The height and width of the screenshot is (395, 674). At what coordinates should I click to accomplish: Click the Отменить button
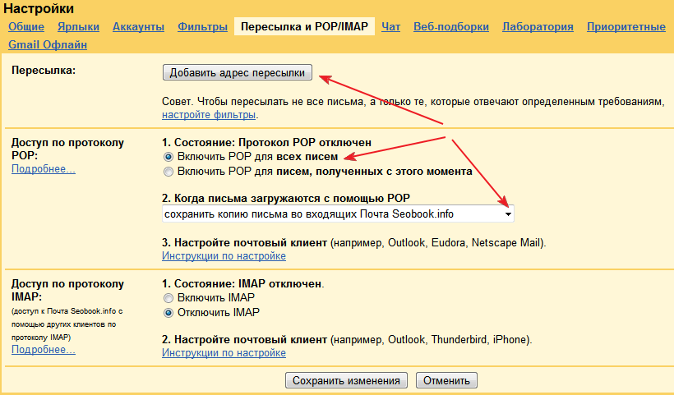446,380
